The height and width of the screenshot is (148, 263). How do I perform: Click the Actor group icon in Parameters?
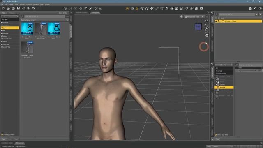218,82
